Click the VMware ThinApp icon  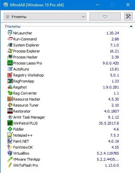pos(10,159)
